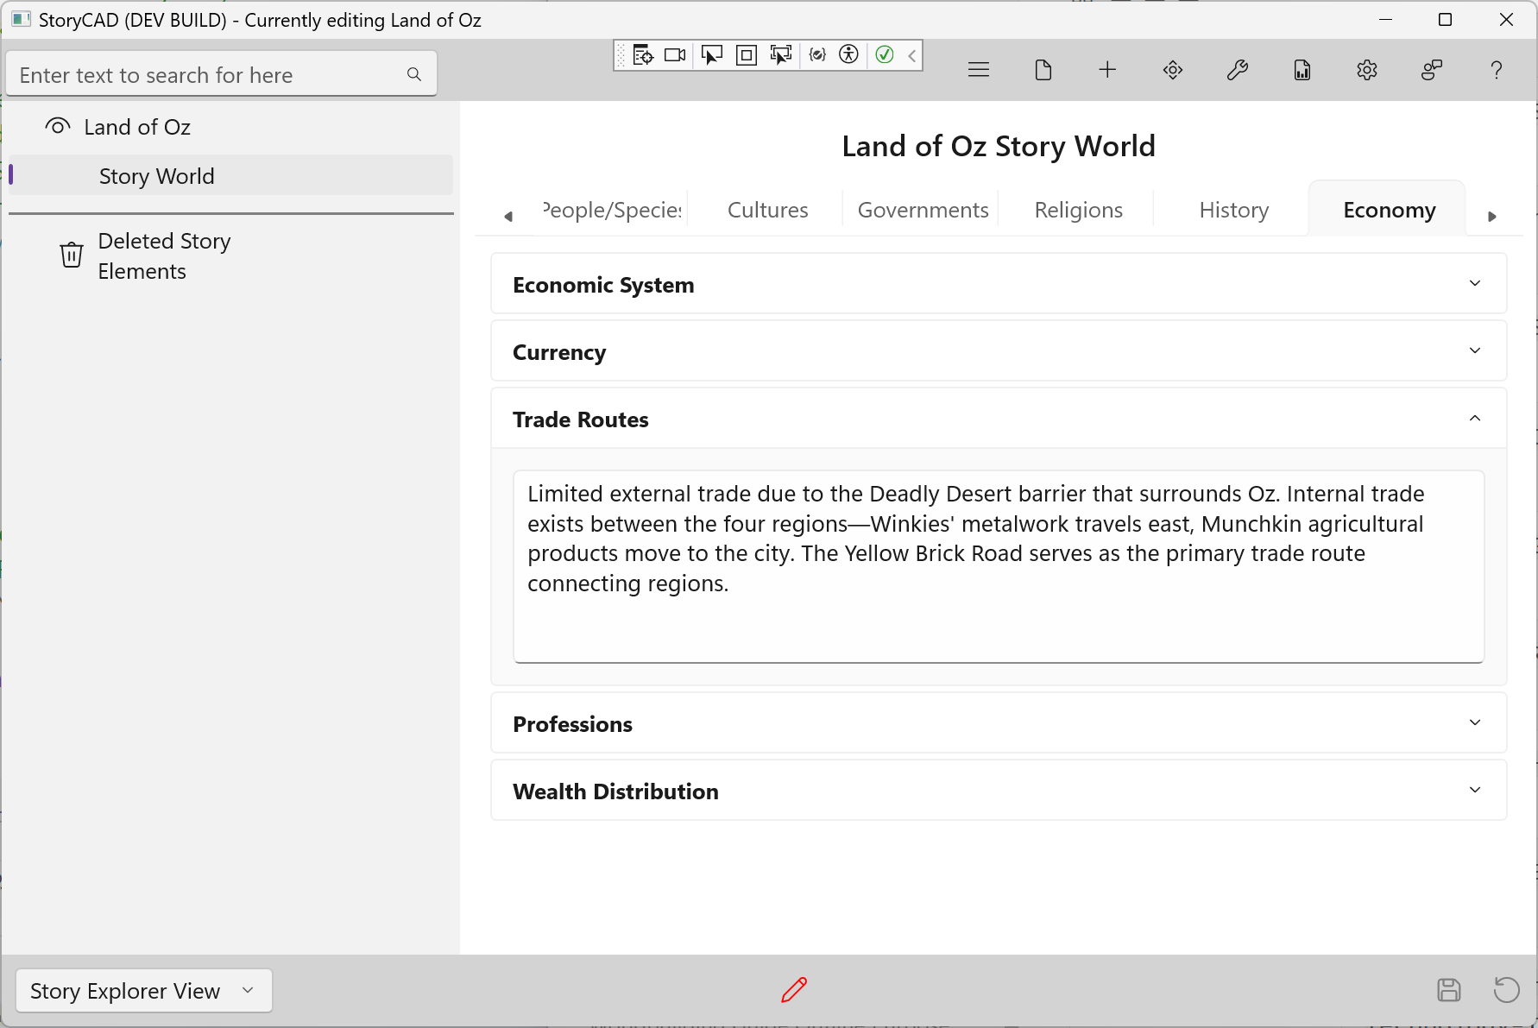Click the red pencil edit status icon
The width and height of the screenshot is (1538, 1028).
pos(794,990)
